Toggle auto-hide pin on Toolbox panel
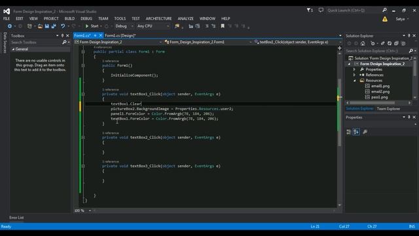Viewport: 419px width, 236px height. [x=63, y=35]
